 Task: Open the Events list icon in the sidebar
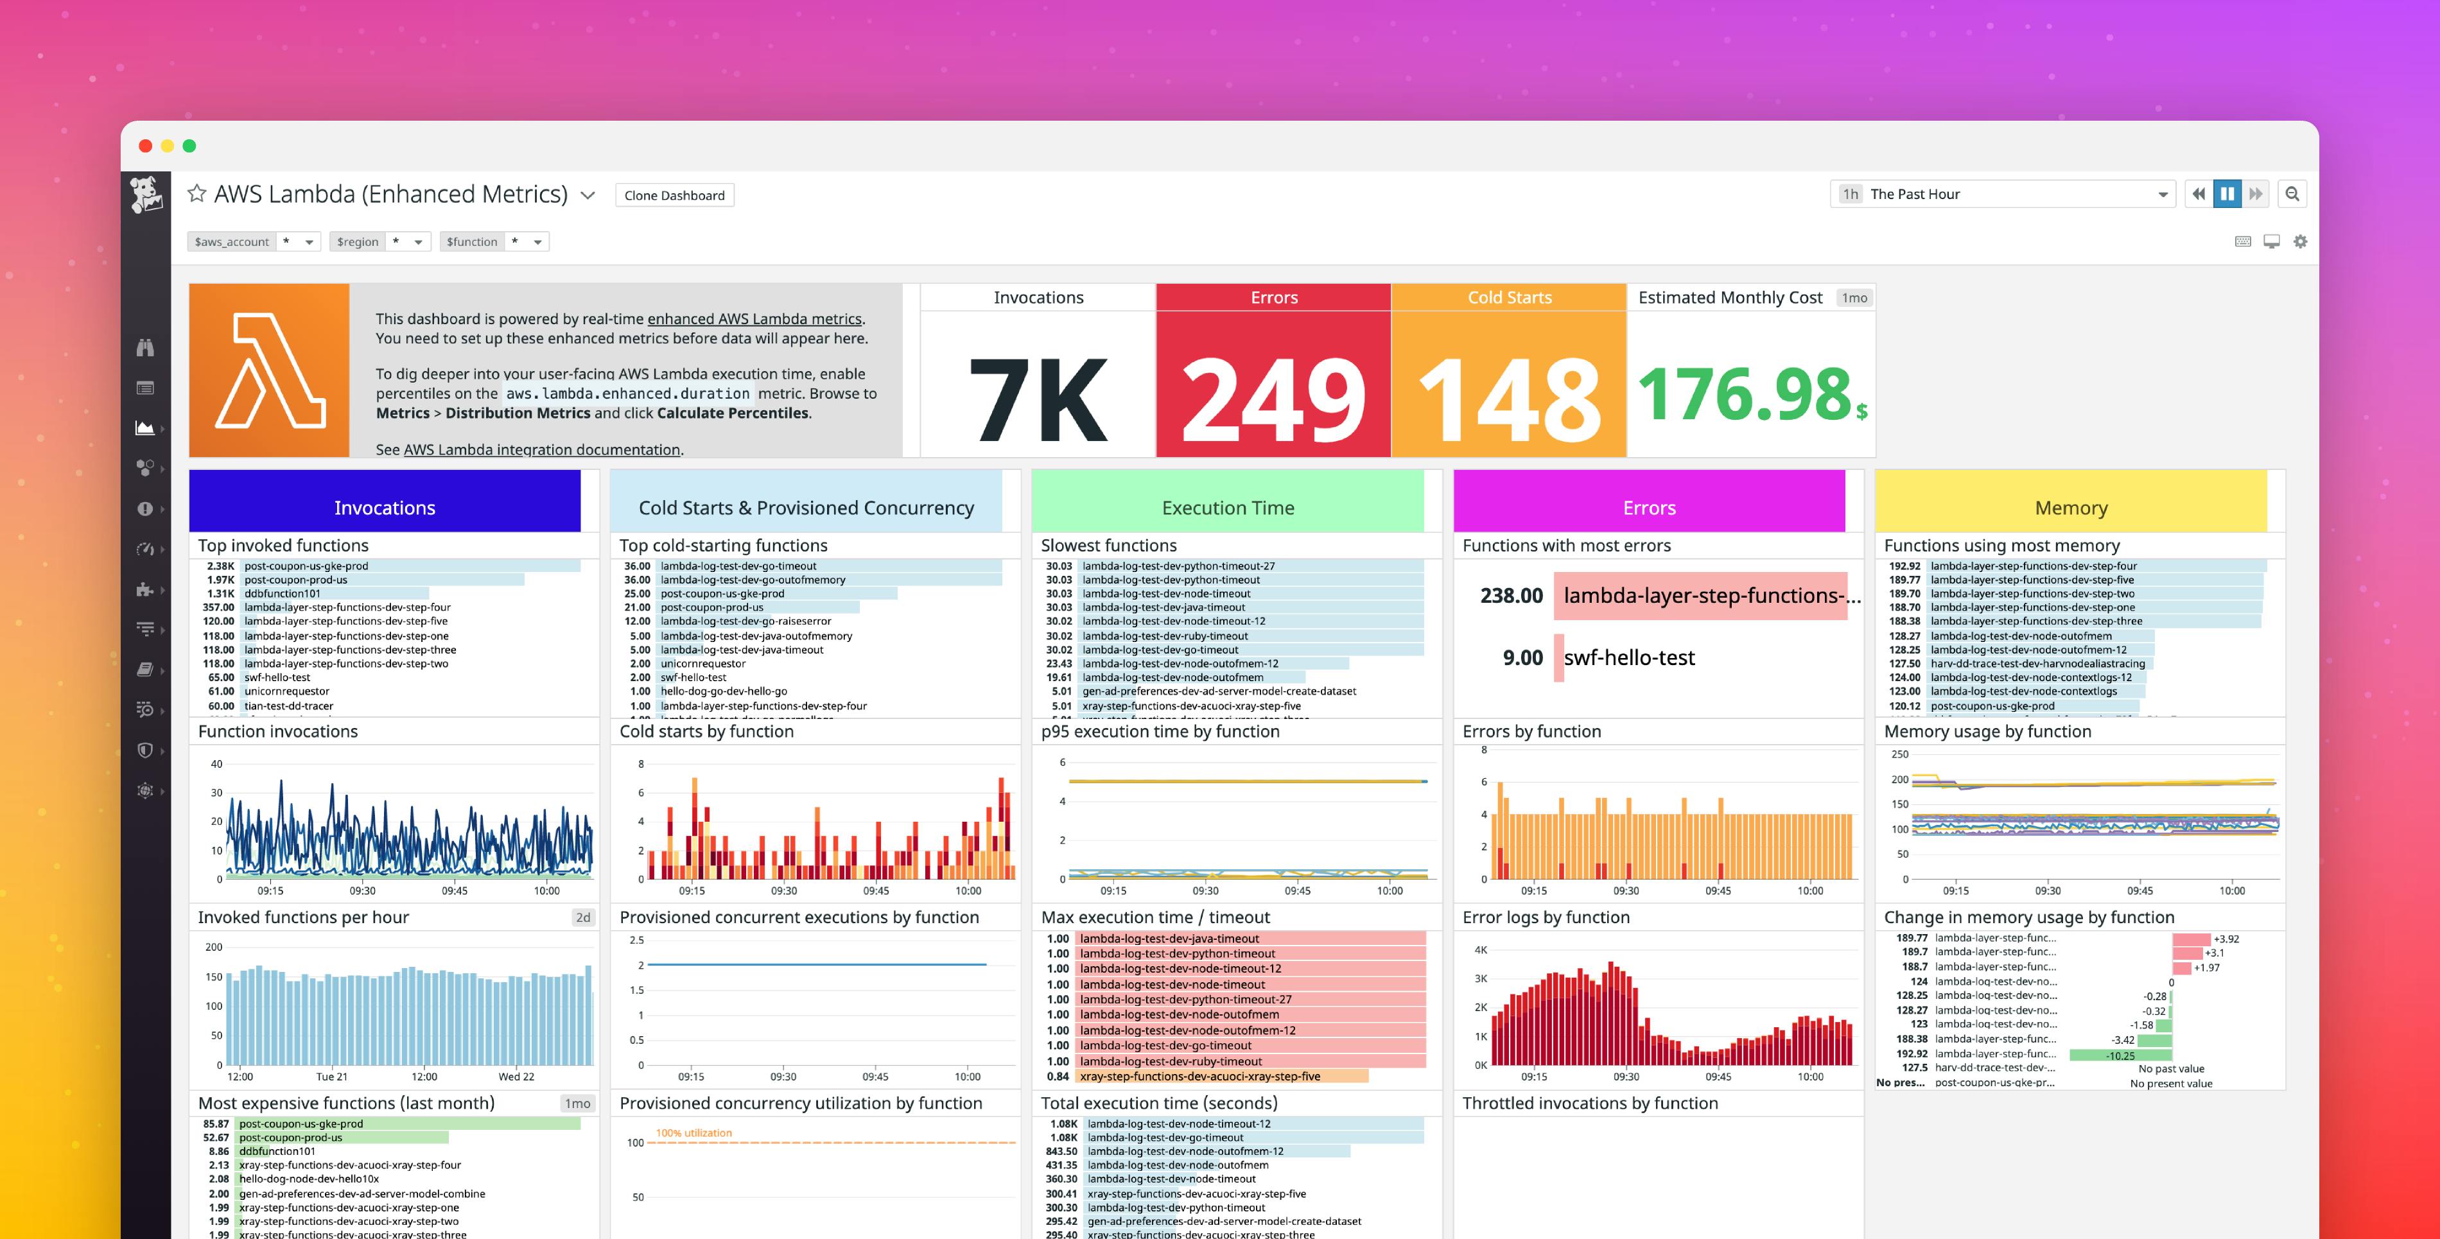145,388
